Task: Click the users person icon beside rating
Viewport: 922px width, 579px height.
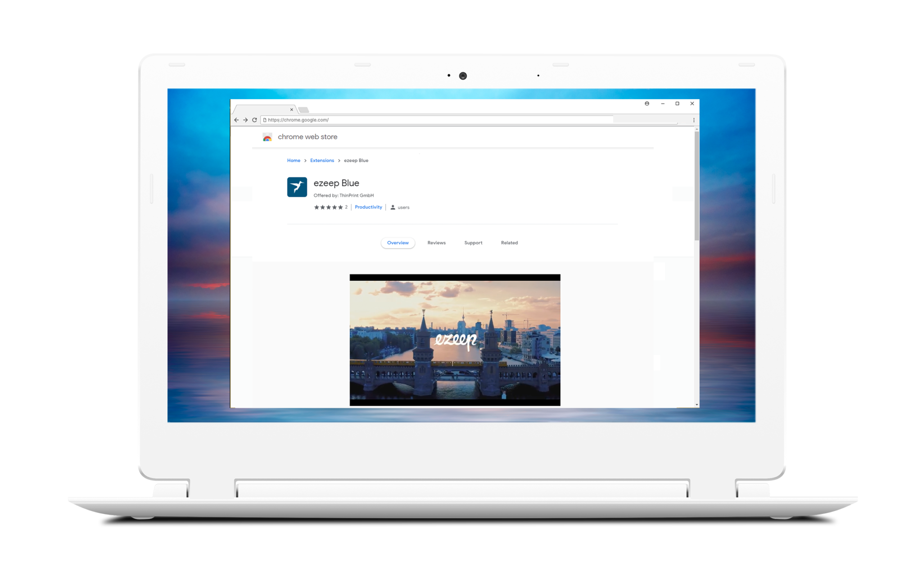Action: pos(393,207)
